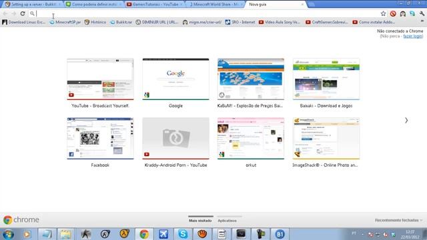Screen dimensions: 427x240
Task: Click the PT language indicator
Action: click(354, 233)
